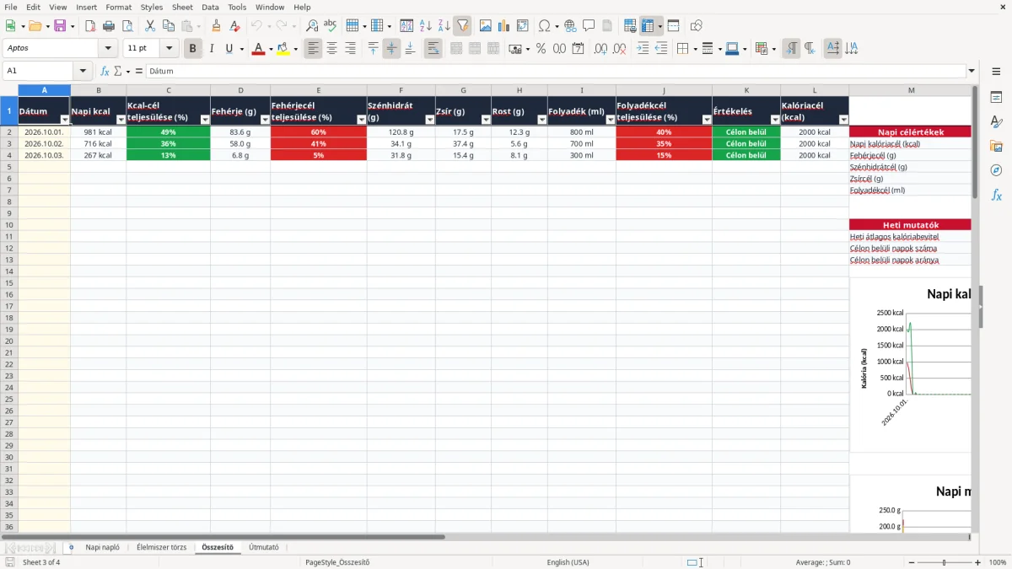Click the Increase Indent icon
Screen dimensions: 1012x569
(643, 49)
